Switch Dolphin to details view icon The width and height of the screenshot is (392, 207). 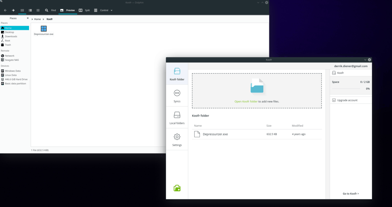click(30, 10)
